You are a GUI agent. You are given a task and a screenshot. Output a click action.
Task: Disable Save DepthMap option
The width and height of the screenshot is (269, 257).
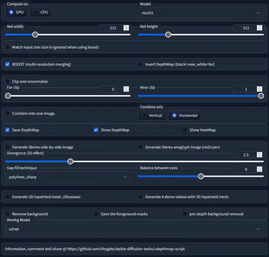[7, 130]
